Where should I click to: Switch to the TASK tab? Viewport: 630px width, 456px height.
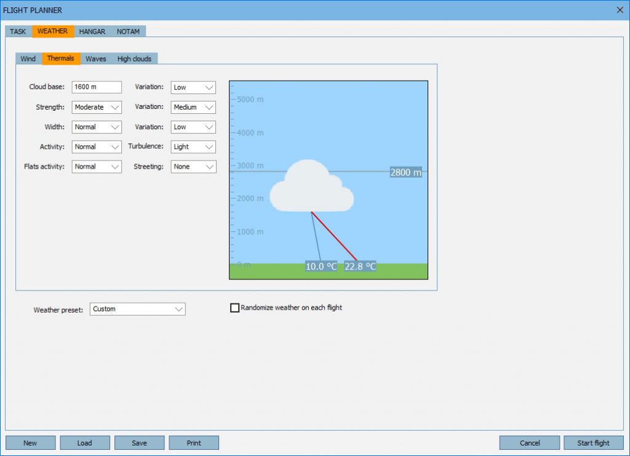[x=18, y=31]
